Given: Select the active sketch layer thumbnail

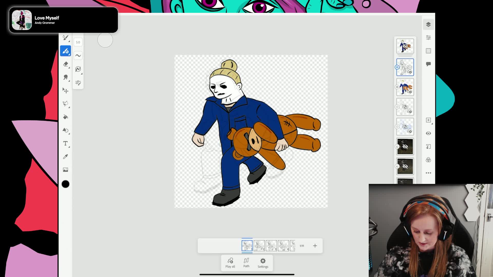Looking at the screenshot, I should [405, 67].
